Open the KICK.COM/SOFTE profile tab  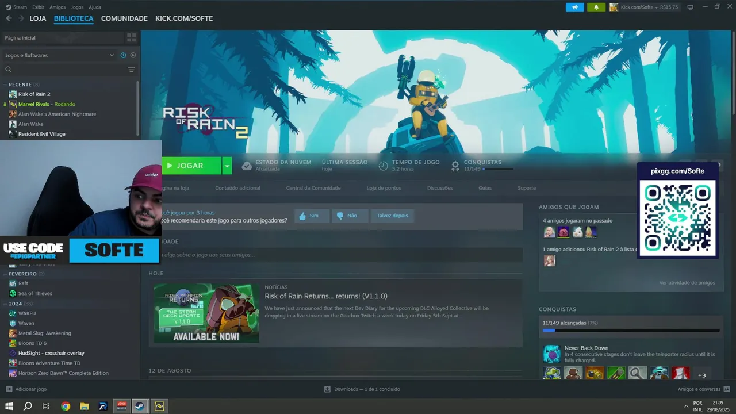tap(184, 18)
